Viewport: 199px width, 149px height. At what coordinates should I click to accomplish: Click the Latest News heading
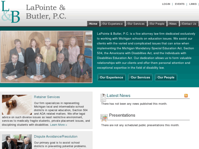(x=119, y=96)
